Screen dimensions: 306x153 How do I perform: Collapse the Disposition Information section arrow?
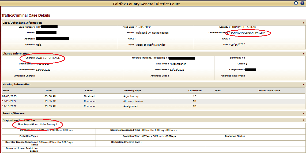[x=304, y=120]
